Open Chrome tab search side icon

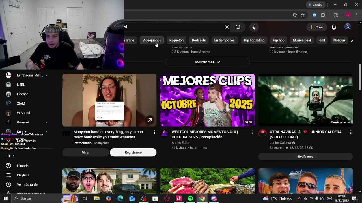(x=336, y=15)
